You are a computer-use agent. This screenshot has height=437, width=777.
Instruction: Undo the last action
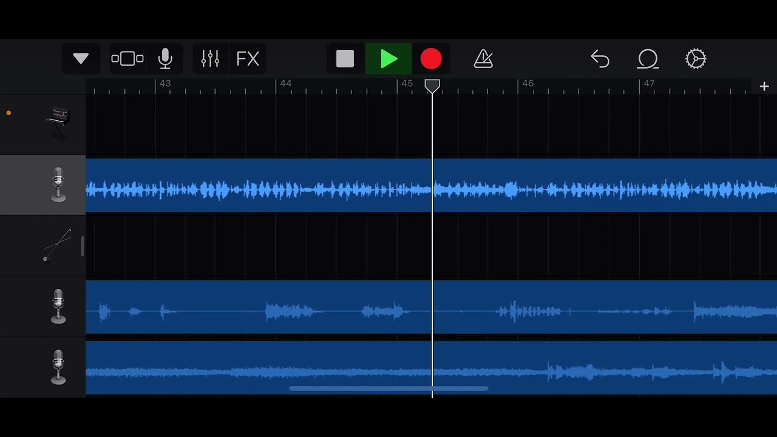click(600, 59)
